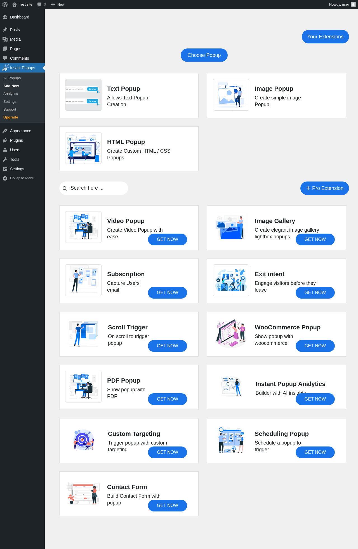
Task: Select the Image Popup title
Action: pos(274,89)
